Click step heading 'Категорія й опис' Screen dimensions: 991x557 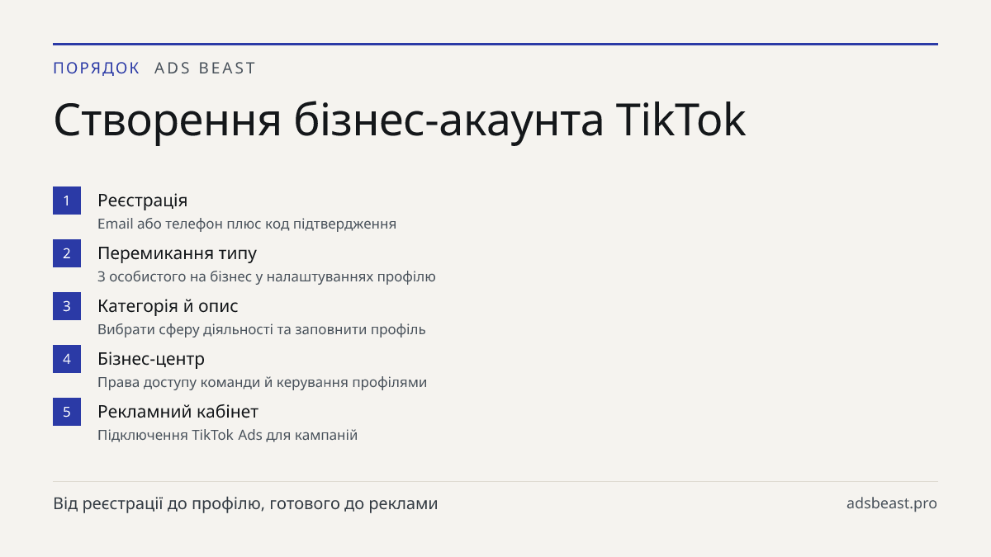point(168,306)
